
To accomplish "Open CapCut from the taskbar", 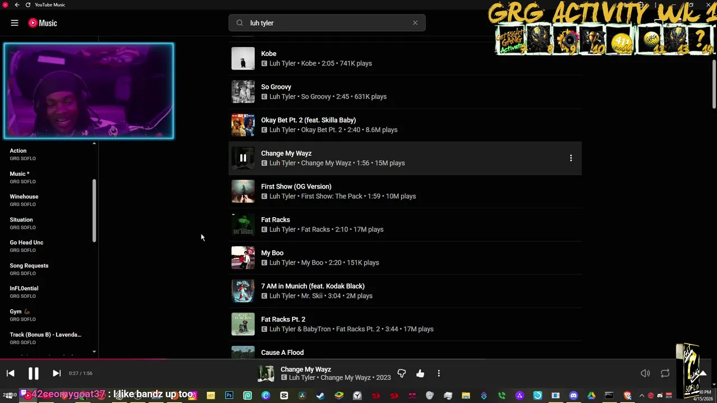I will pyautogui.click(x=284, y=396).
